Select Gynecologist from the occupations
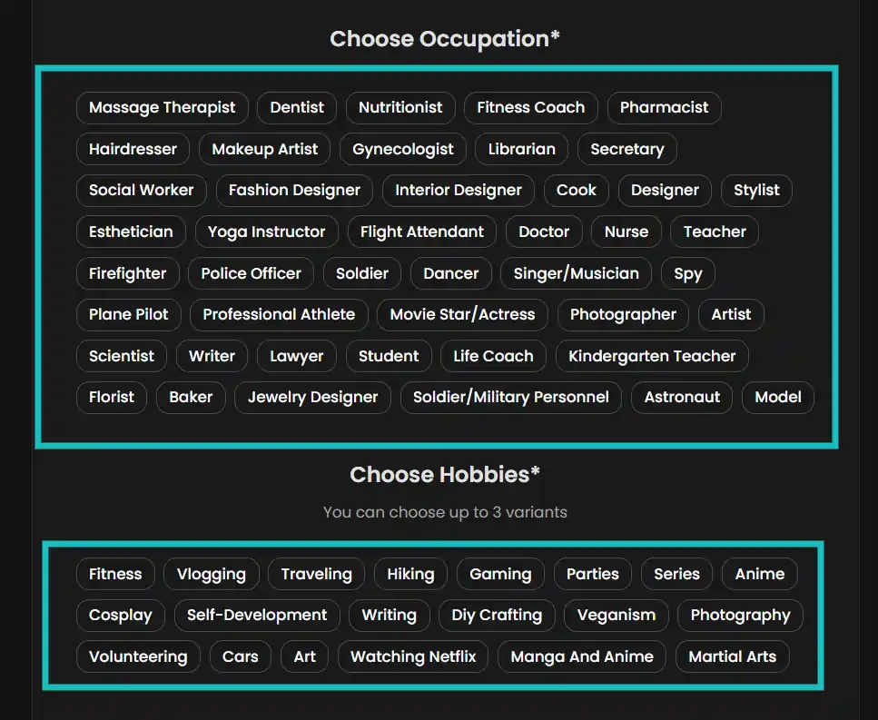 [403, 149]
